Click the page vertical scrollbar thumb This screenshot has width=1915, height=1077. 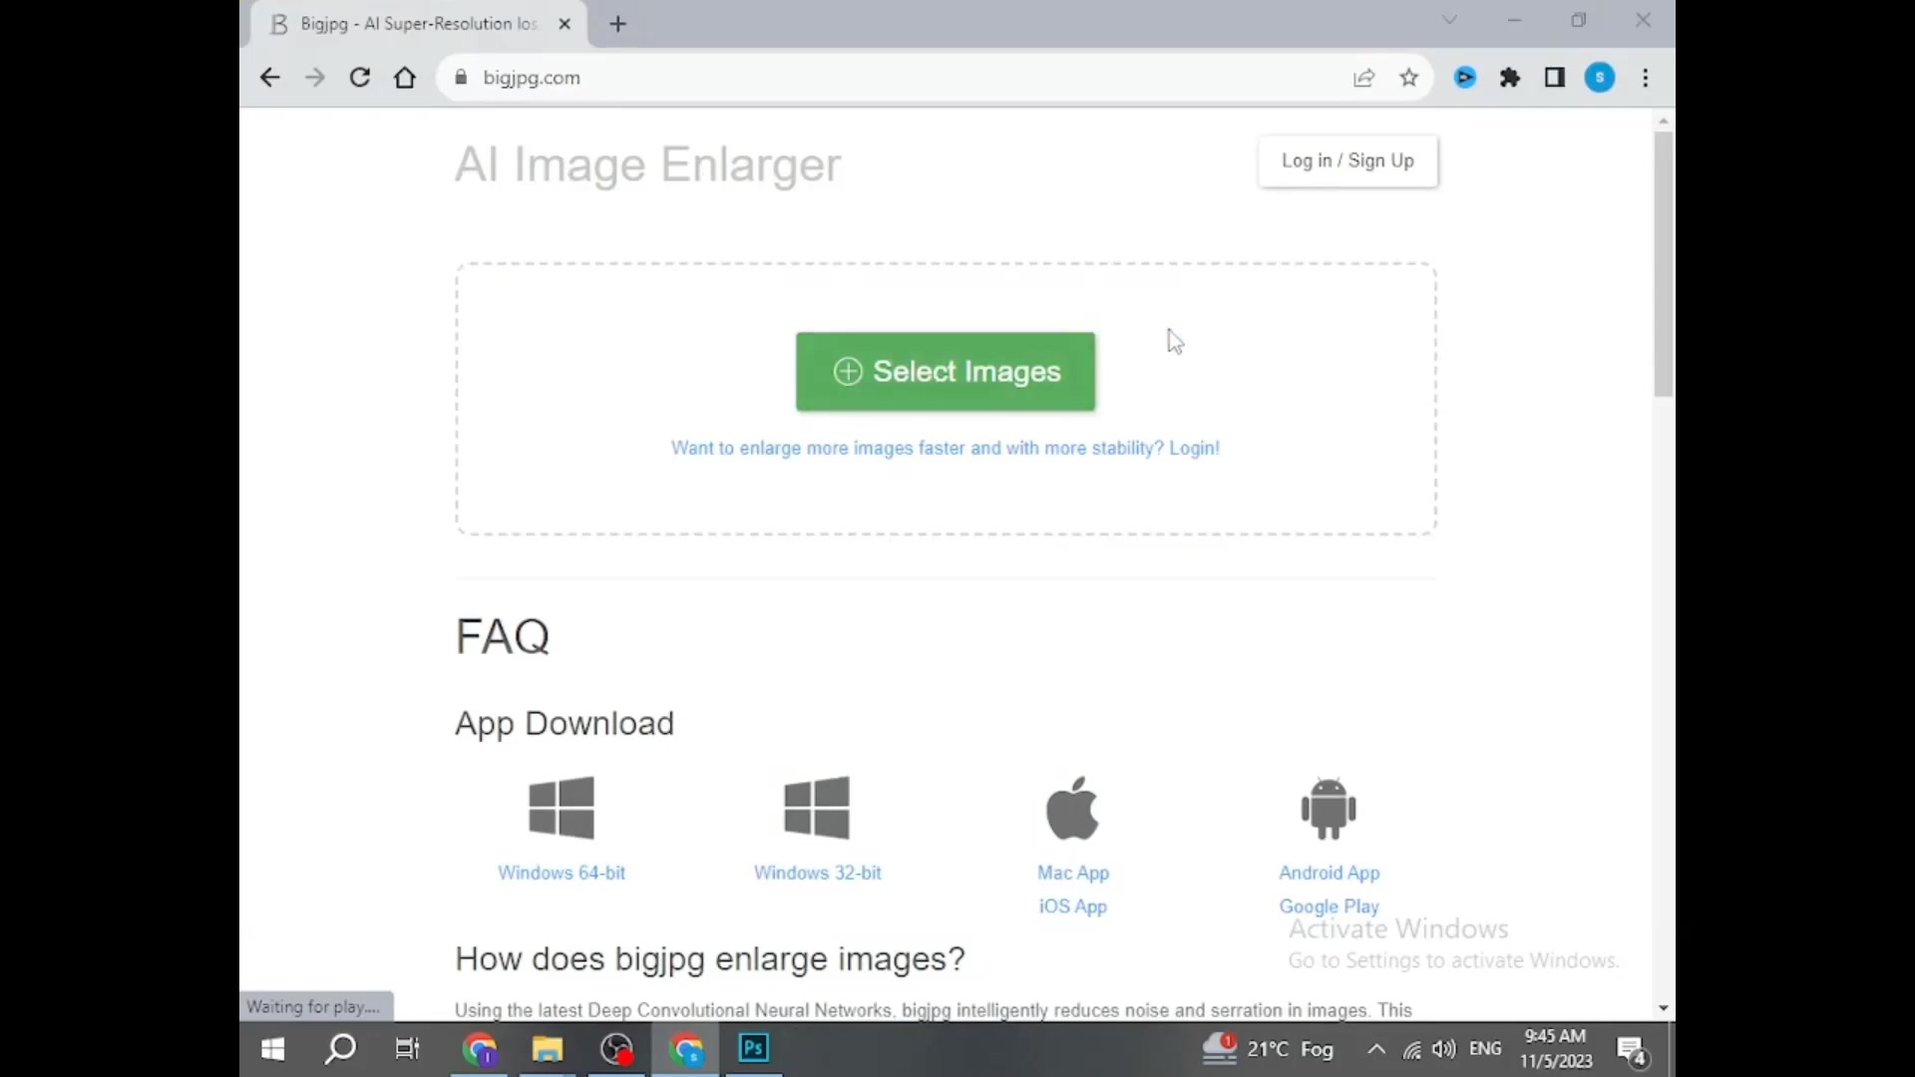pyautogui.click(x=1663, y=264)
